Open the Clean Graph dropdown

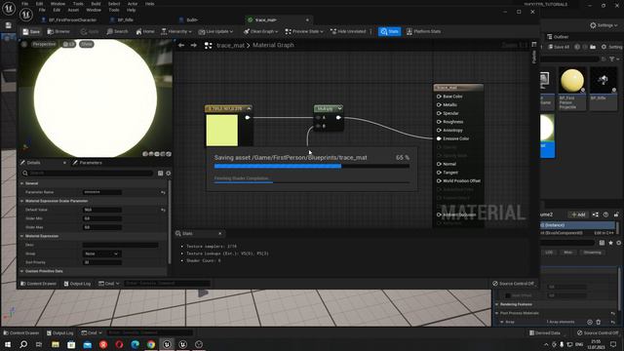pos(260,31)
